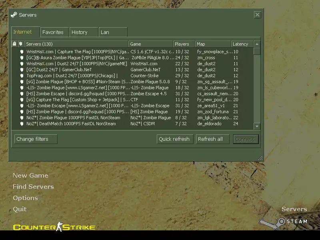The width and height of the screenshot is (320, 240).
Task: Click map cell 'de_eldorado'
Action: click(x=209, y=124)
